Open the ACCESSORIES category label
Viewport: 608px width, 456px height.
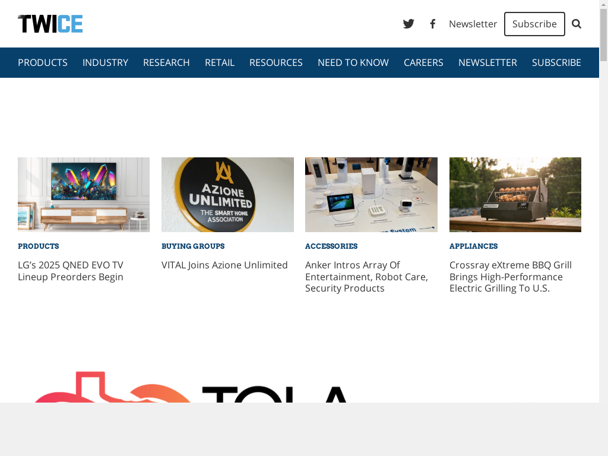pyautogui.click(x=331, y=246)
